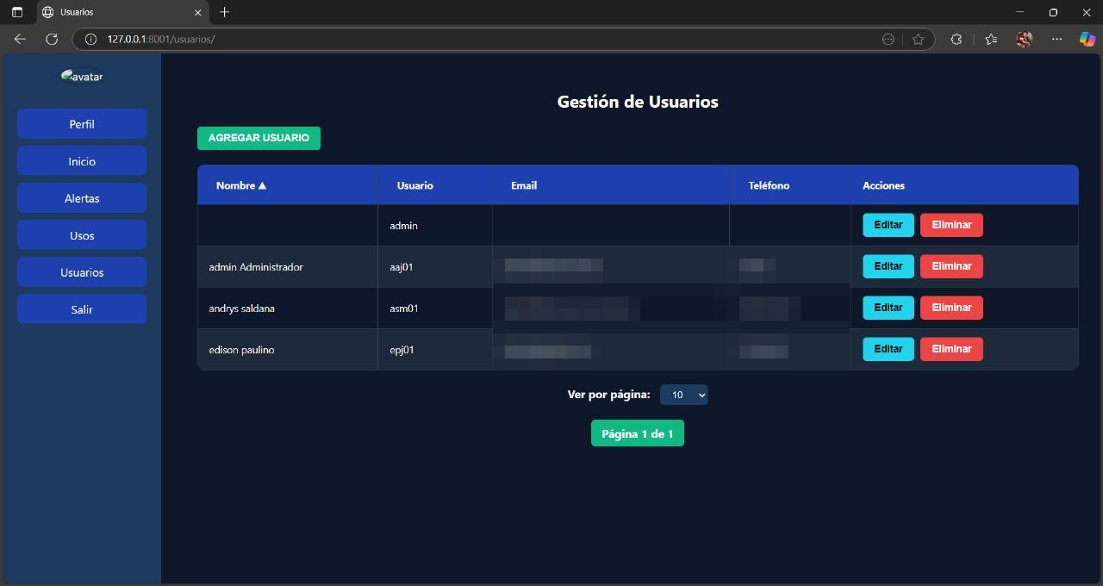Open the reader options icon in address bar
Viewport: 1103px width, 586px height.
coord(888,39)
